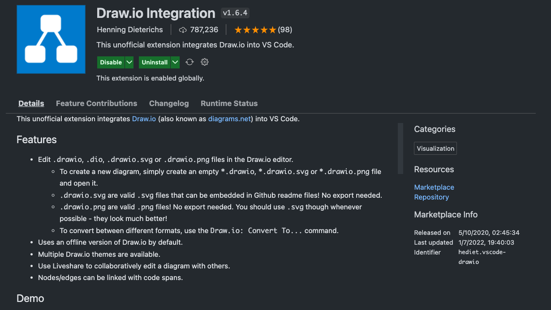The height and width of the screenshot is (310, 551).
Task: Click the Draw.io Integration extension logo
Action: point(51,39)
